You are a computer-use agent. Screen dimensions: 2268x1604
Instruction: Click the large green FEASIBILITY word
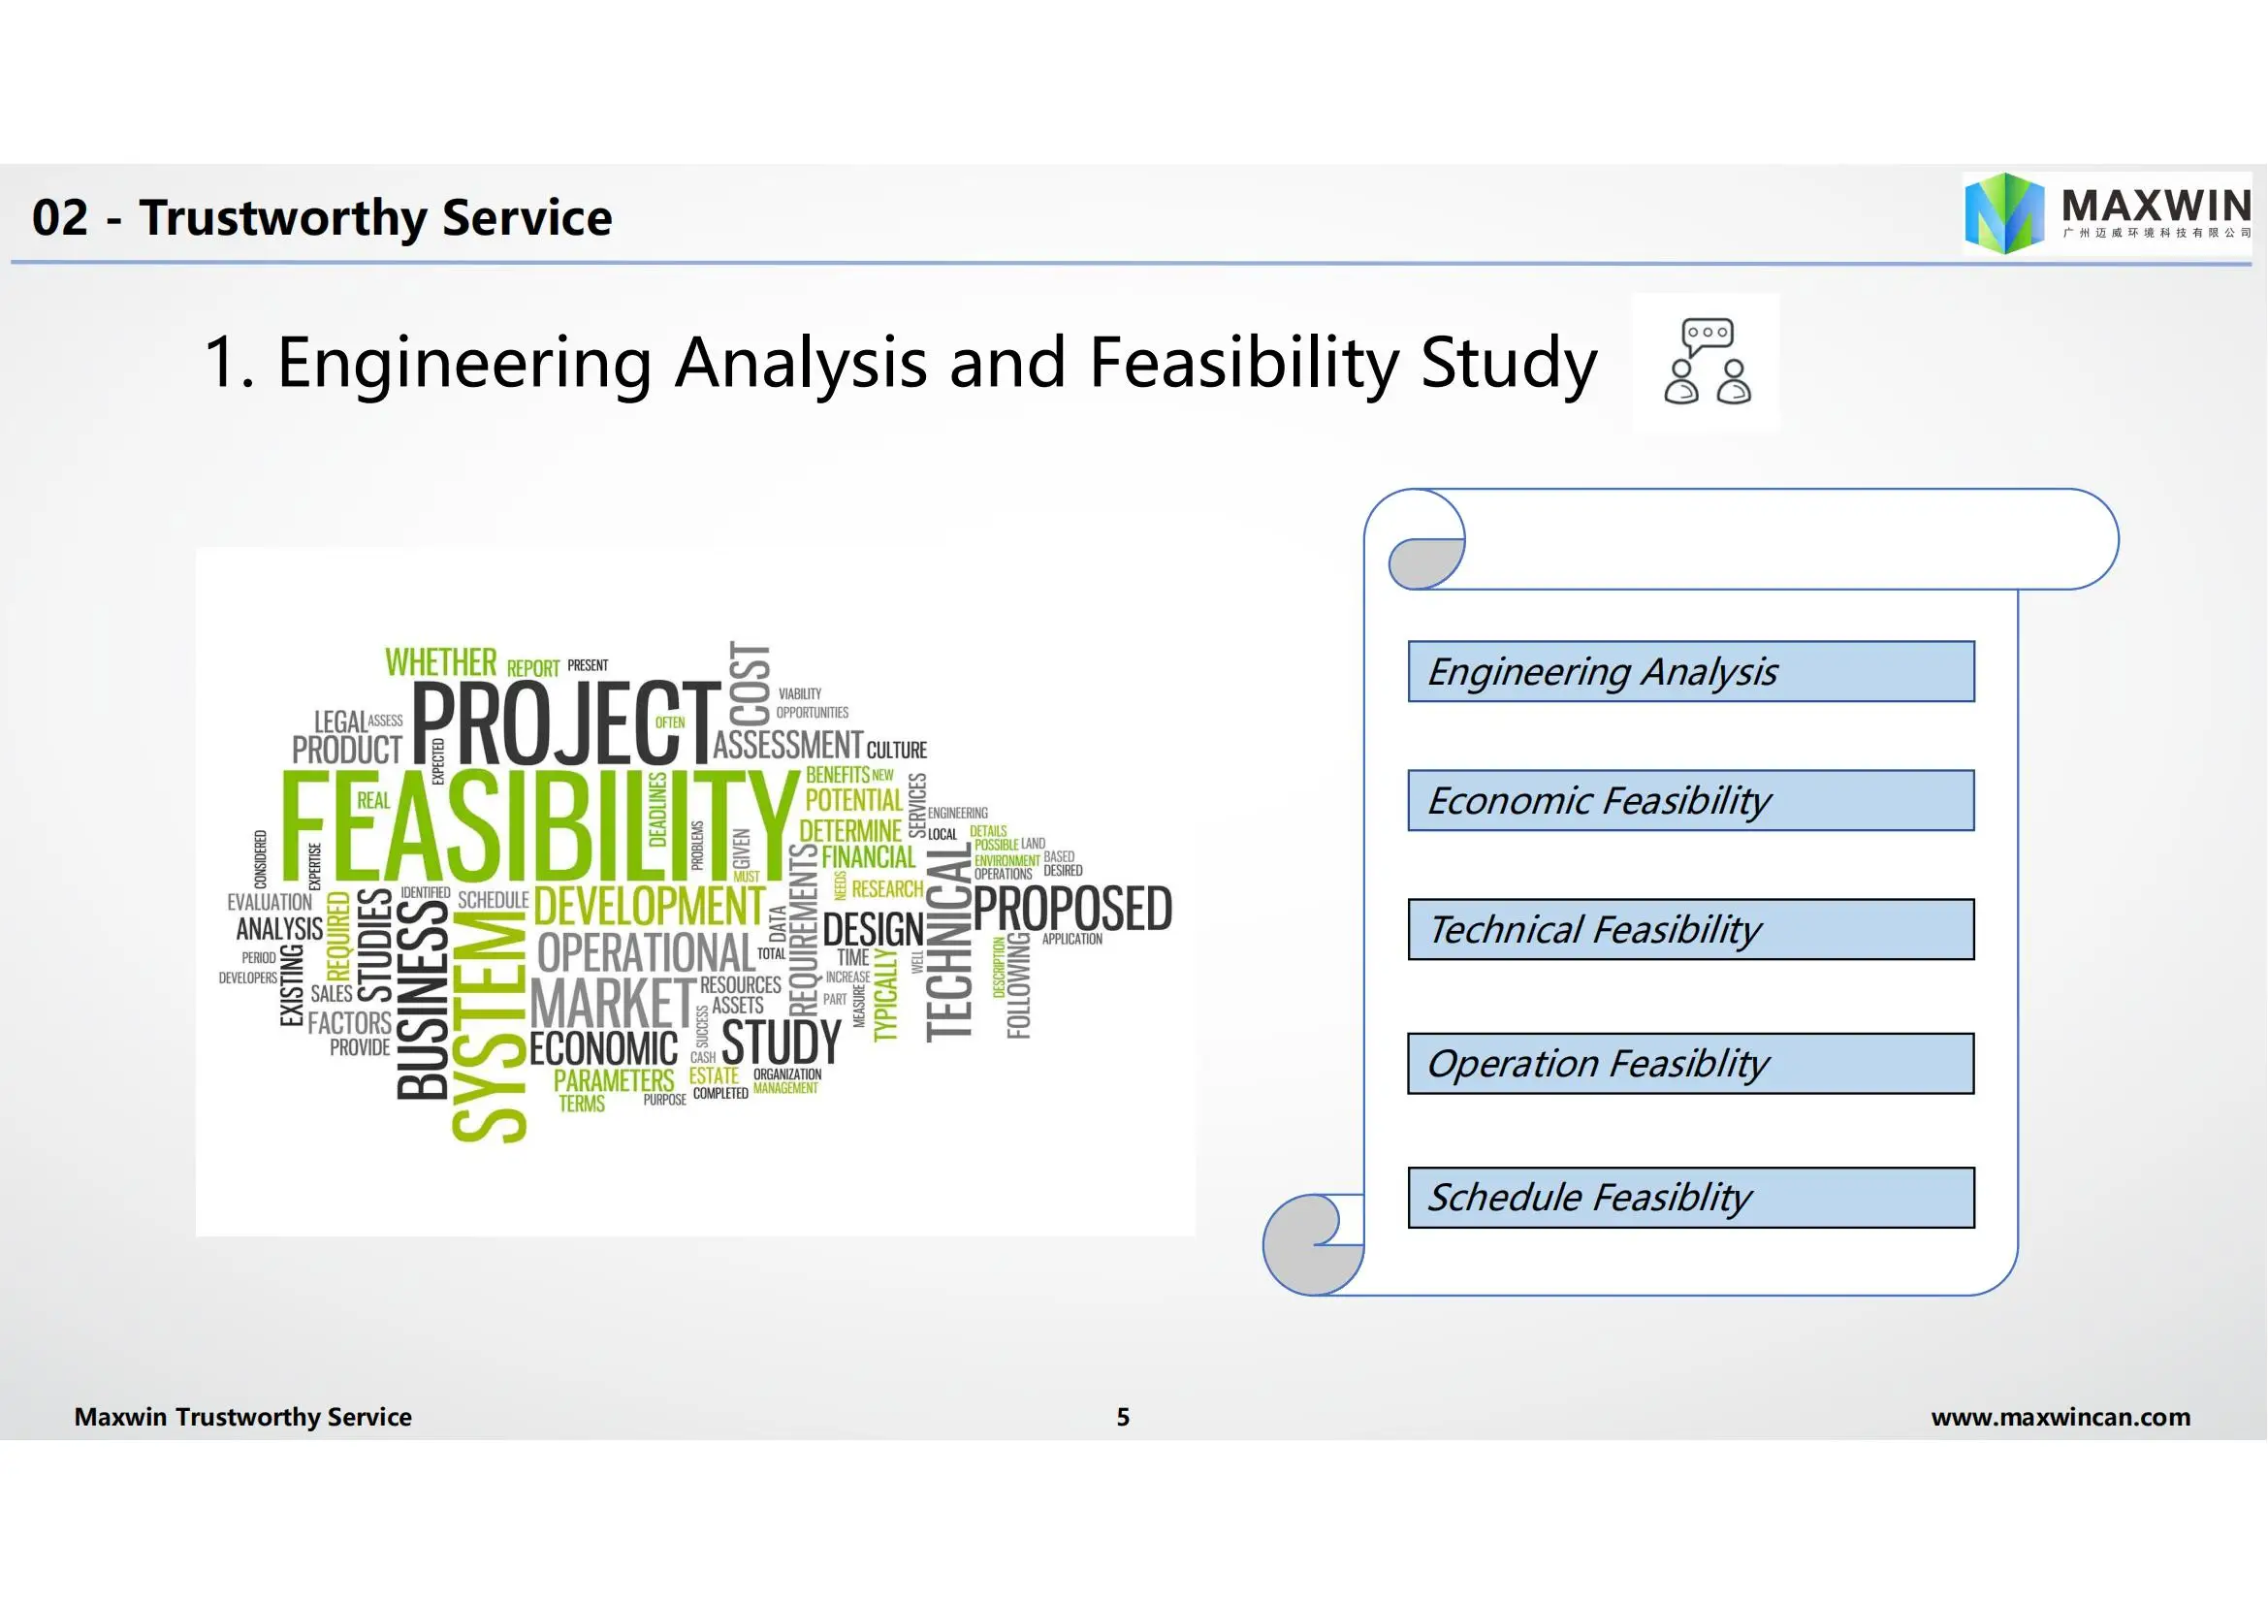tap(539, 826)
